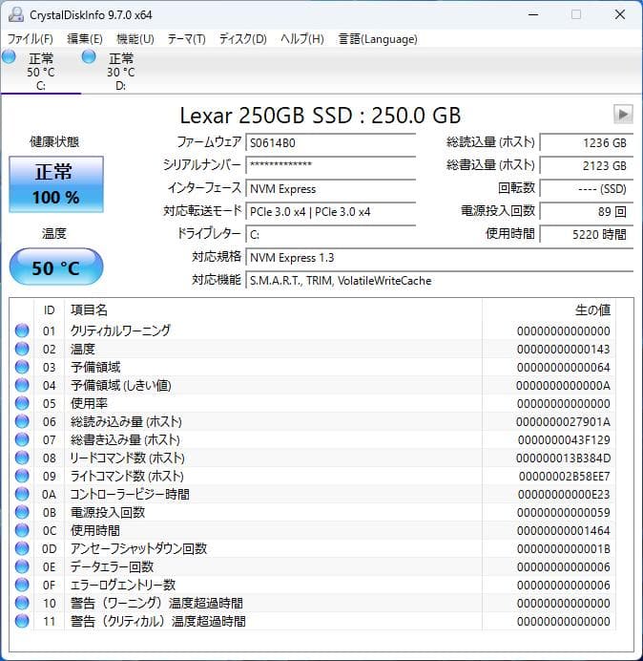The height and width of the screenshot is (661, 643).
Task: Click status orb for ID 0C 使用時間 row
Action: click(x=22, y=530)
